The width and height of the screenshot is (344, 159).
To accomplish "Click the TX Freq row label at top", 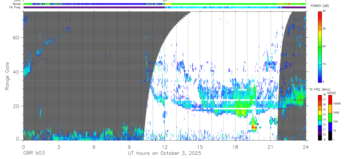I will pyautogui.click(x=15, y=7).
